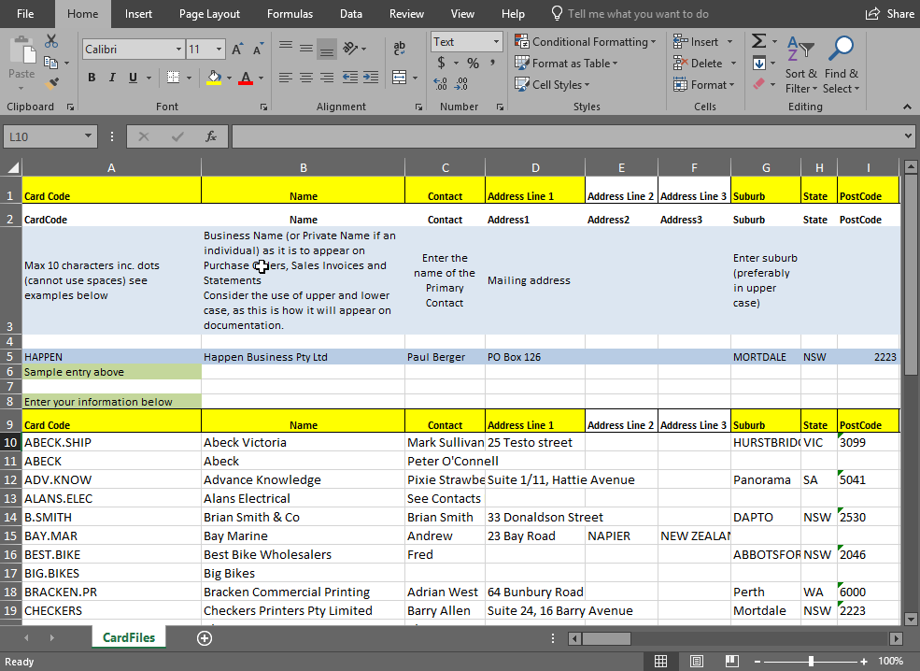Click the Format Painter icon

coord(51,83)
